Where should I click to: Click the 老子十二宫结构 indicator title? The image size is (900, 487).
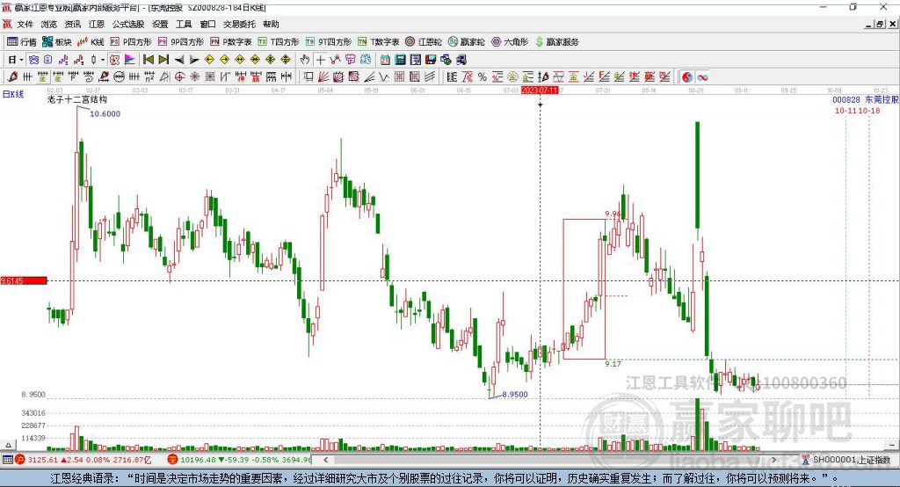point(77,99)
